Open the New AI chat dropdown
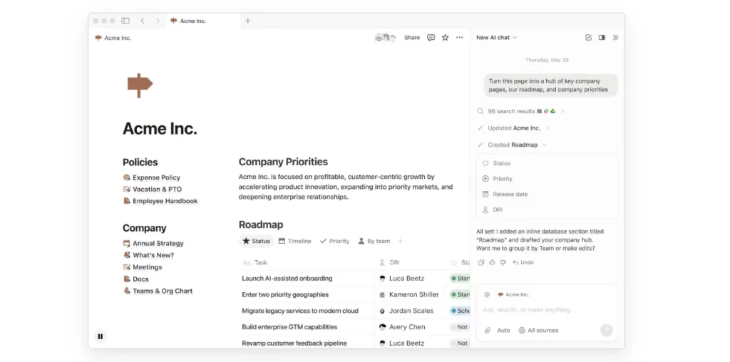 (497, 38)
